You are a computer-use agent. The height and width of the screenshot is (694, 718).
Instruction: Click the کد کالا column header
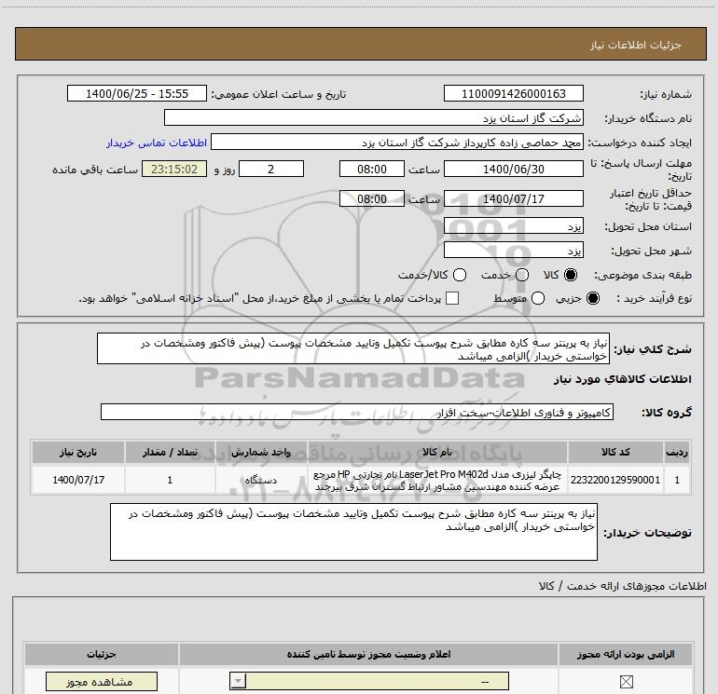615,452
